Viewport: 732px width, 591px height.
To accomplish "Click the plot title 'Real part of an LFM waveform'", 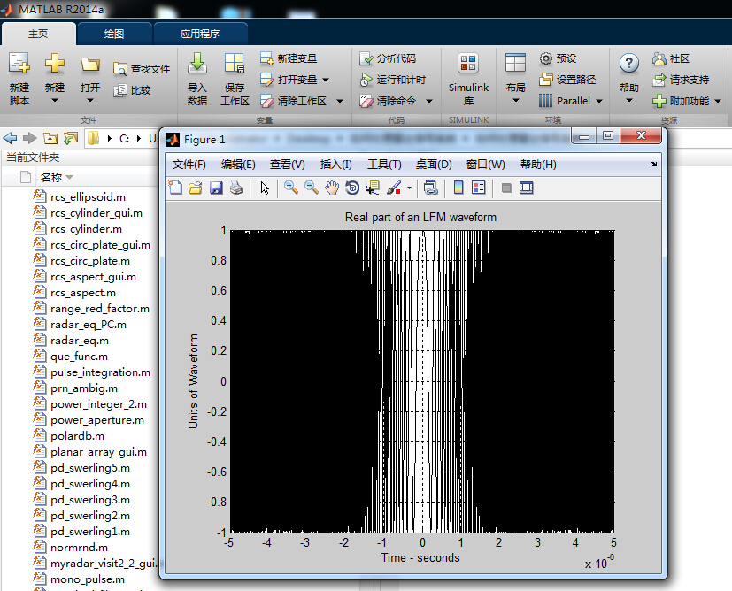I will (x=420, y=217).
